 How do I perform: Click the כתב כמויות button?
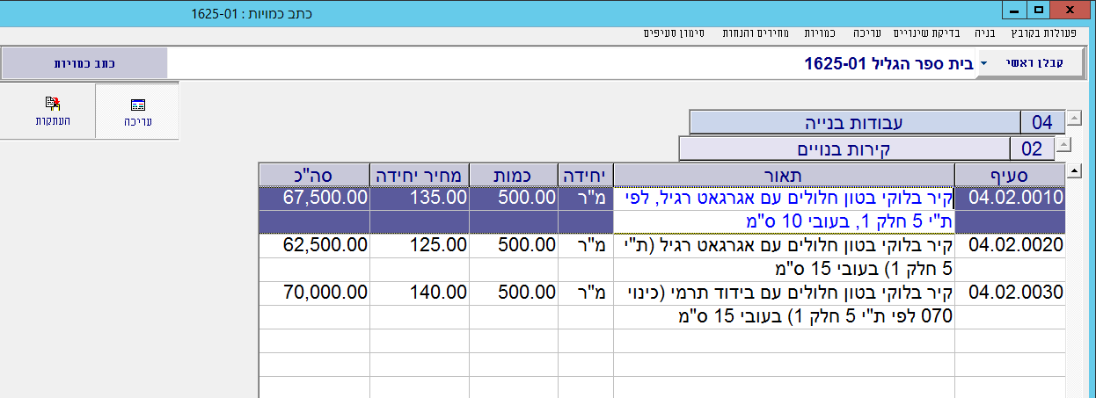point(84,64)
